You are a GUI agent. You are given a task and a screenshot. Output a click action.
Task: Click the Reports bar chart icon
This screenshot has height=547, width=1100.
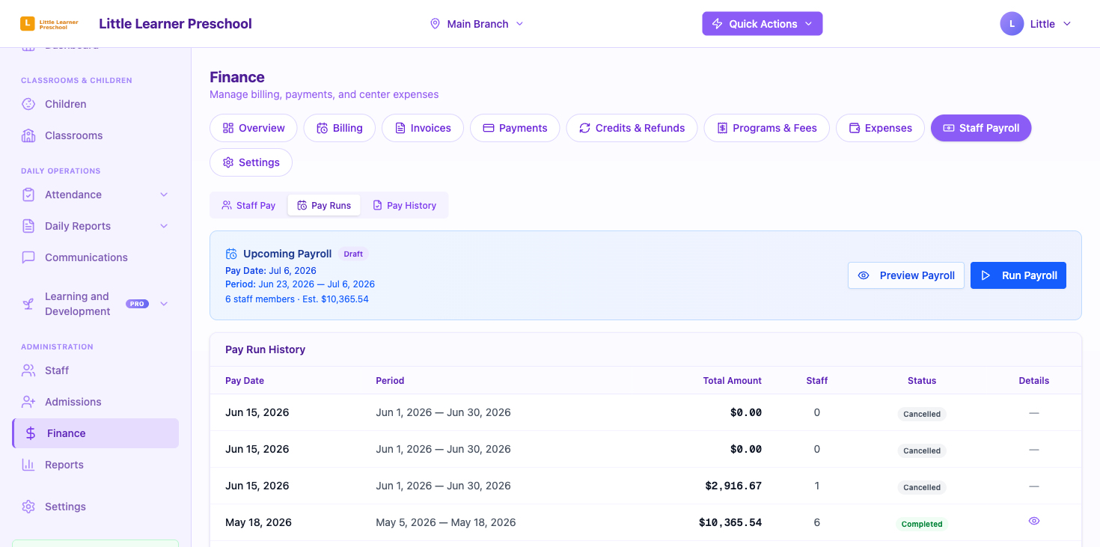[28, 465]
